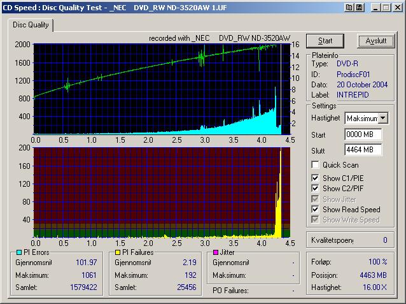Click the PI Errors maximum value 1061
This screenshot has height=304, width=406.
89,275
